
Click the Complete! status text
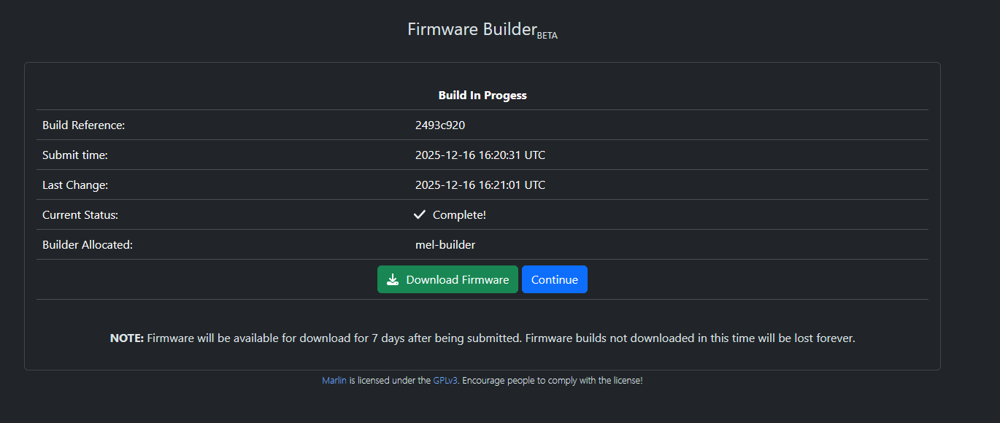click(x=459, y=215)
